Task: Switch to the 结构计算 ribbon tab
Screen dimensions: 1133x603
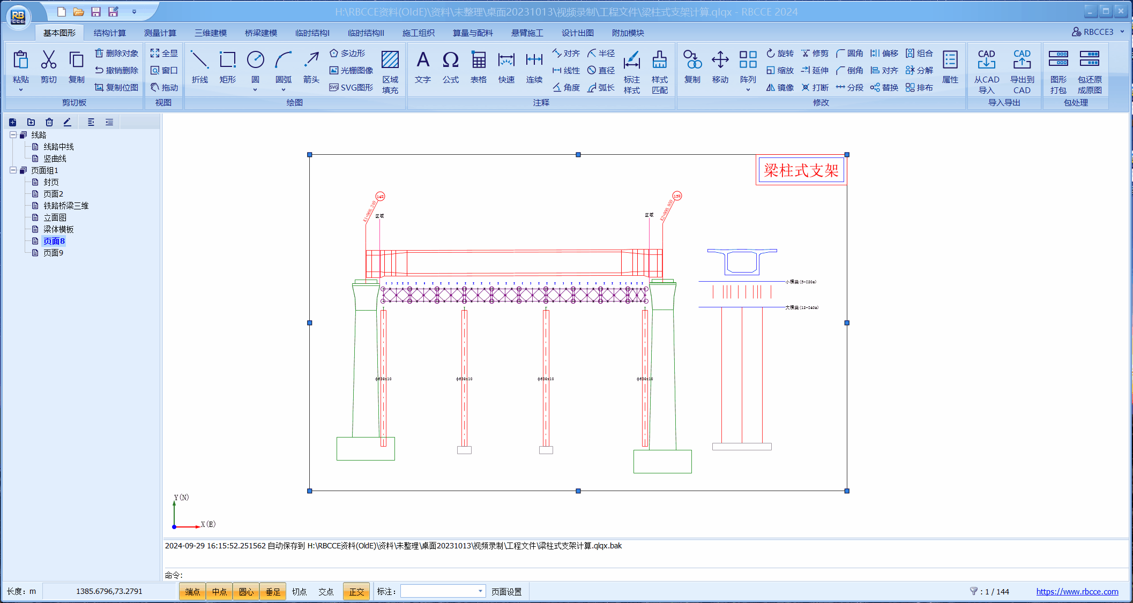Action: (x=109, y=33)
